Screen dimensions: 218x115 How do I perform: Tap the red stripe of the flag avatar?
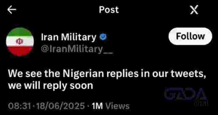20,51
